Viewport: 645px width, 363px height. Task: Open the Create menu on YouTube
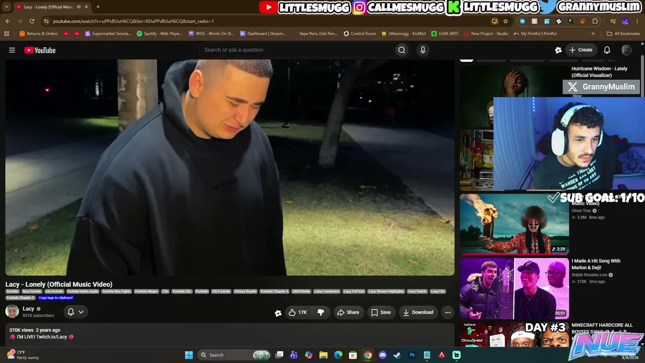(580, 50)
